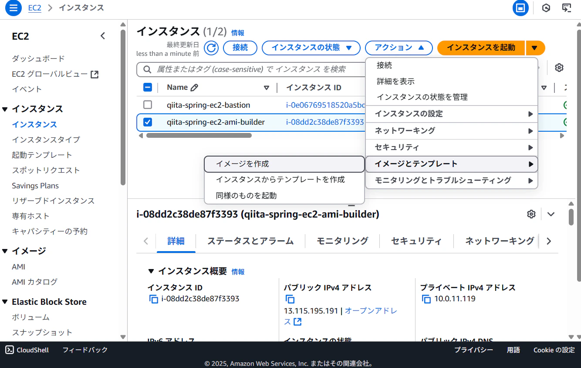Collapse the イメージ sidebar section

pos(5,251)
